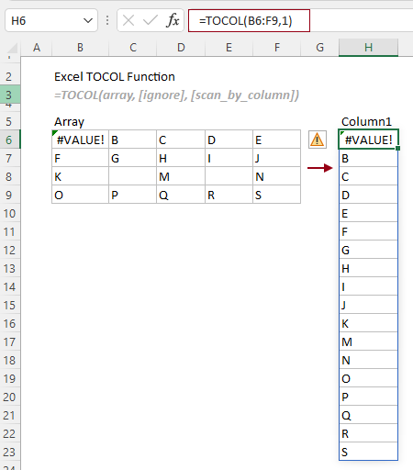Select the cell containing letter M in array
This screenshot has width=413, height=470.
[181, 176]
